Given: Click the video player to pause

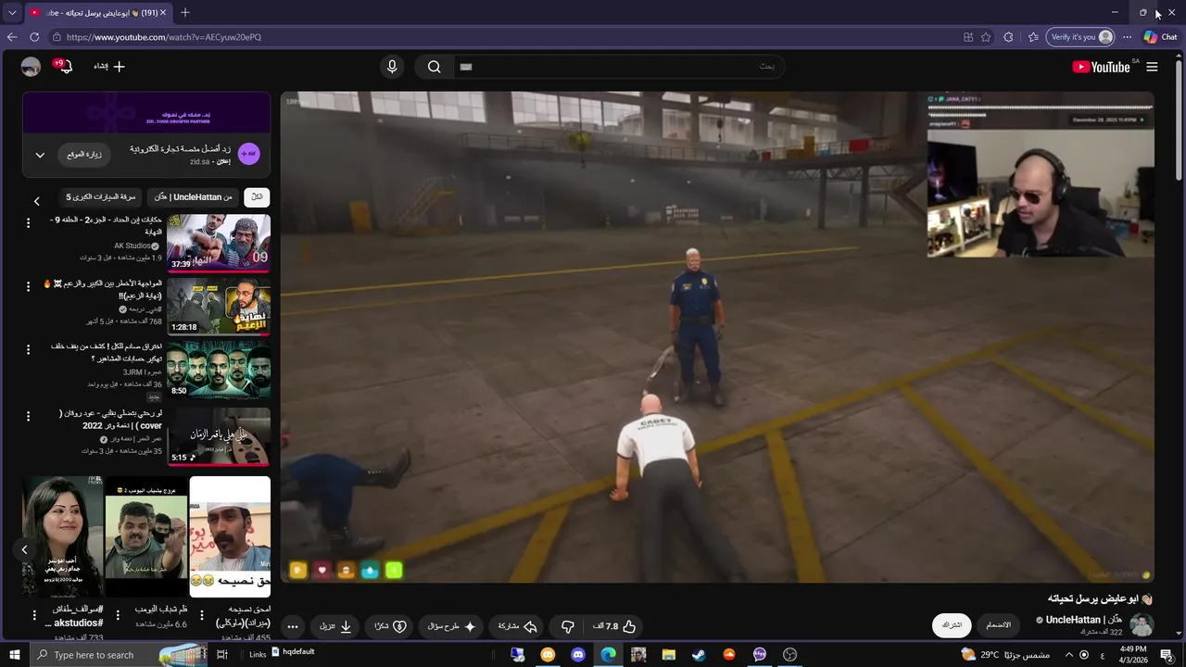Looking at the screenshot, I should tap(717, 337).
